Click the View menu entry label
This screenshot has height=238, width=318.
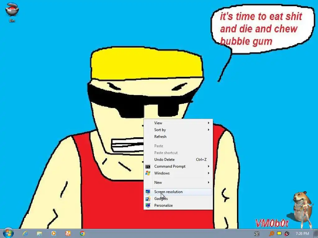158,123
